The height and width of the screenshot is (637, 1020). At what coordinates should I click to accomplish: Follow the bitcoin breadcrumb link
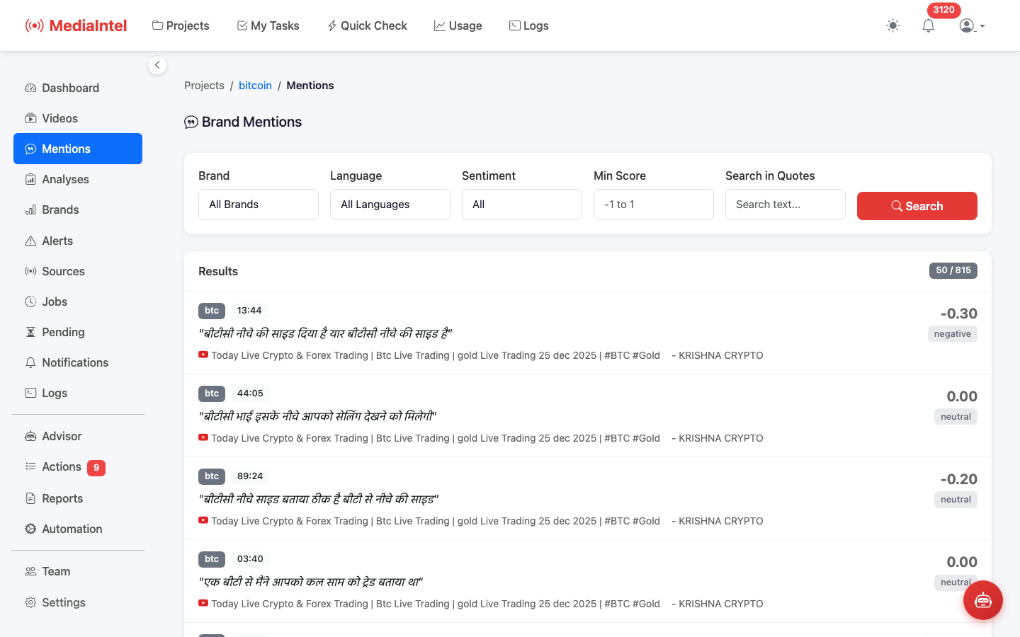coord(255,86)
